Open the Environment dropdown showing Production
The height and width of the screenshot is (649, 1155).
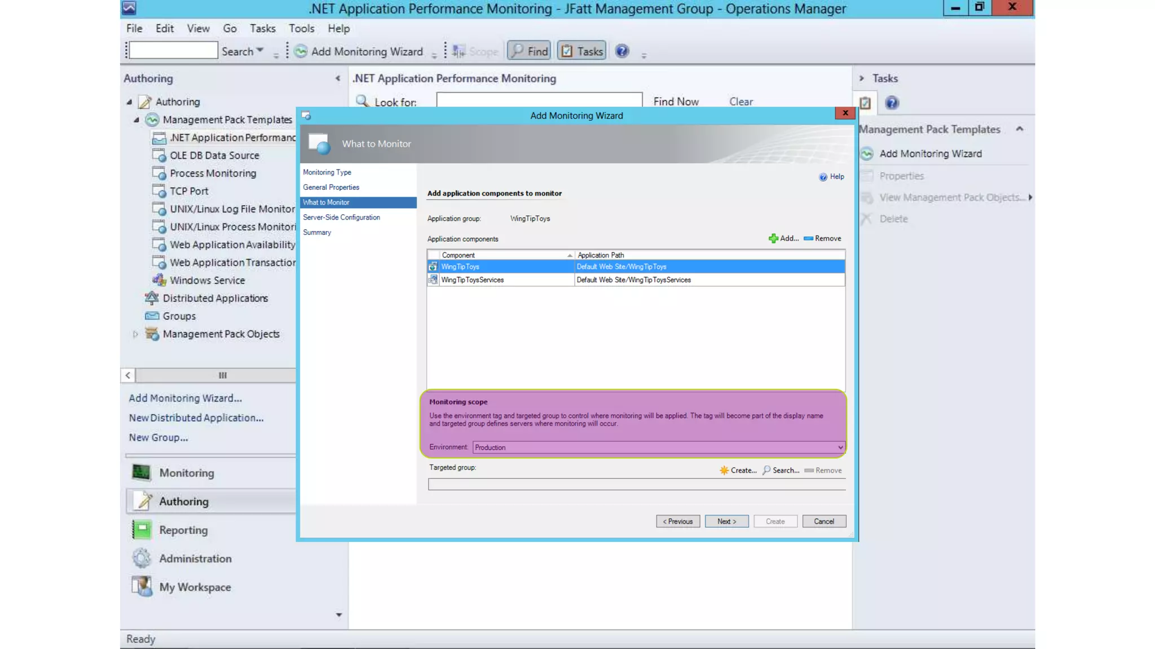click(840, 447)
